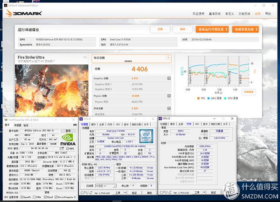Viewport: 280px width, 202px height.
Task: Click the load button left of 保存
Action: (x=160, y=29)
